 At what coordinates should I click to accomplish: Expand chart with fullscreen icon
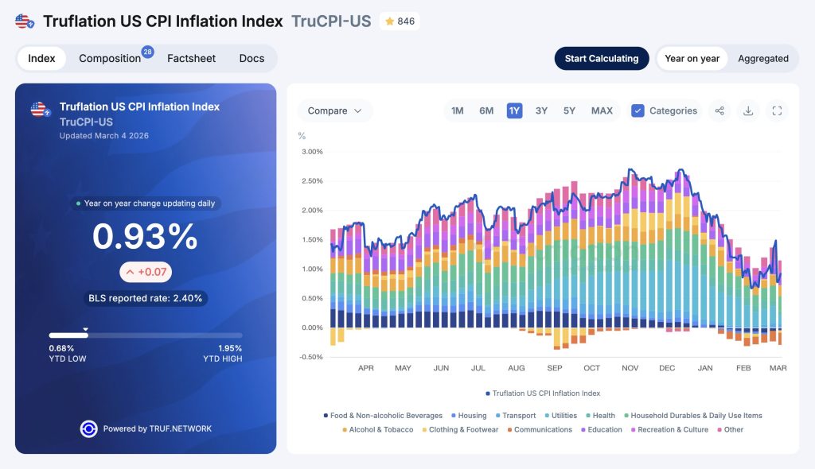click(778, 110)
